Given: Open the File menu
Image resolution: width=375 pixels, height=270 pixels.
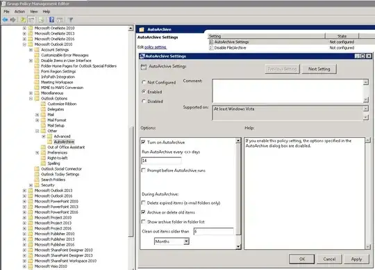Looking at the screenshot, I should [6, 12].
